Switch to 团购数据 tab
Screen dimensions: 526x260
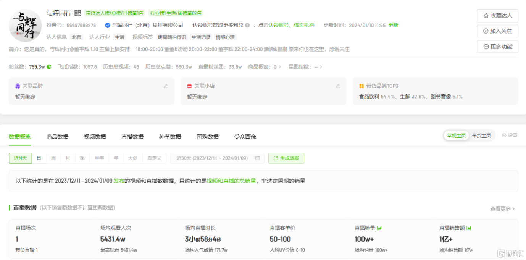tap(208, 137)
